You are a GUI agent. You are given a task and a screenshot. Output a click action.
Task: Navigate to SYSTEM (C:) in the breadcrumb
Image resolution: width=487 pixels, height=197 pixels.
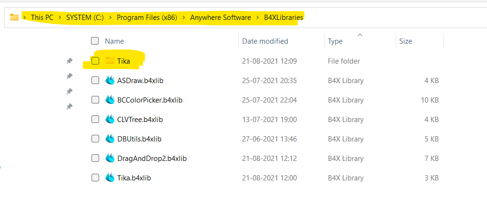point(84,18)
